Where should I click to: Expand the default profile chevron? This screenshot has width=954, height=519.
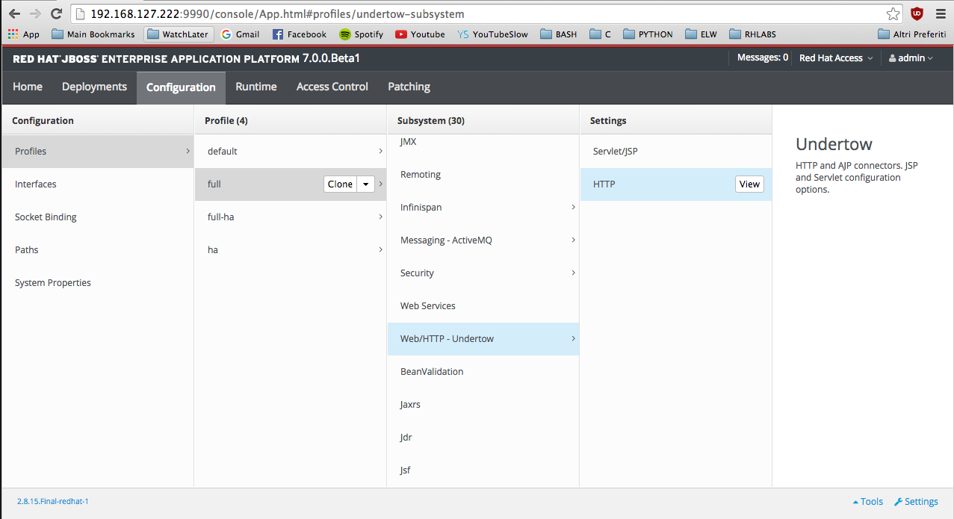380,151
